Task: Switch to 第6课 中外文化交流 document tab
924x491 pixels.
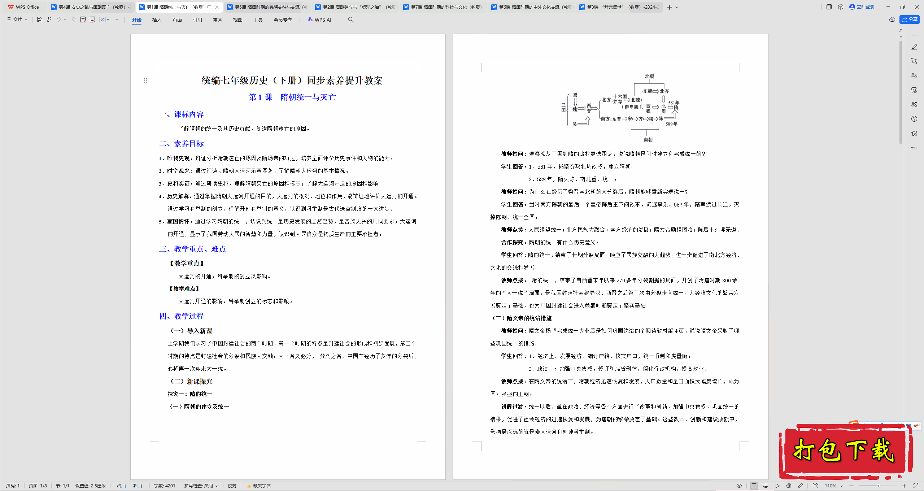Action: 531,7
